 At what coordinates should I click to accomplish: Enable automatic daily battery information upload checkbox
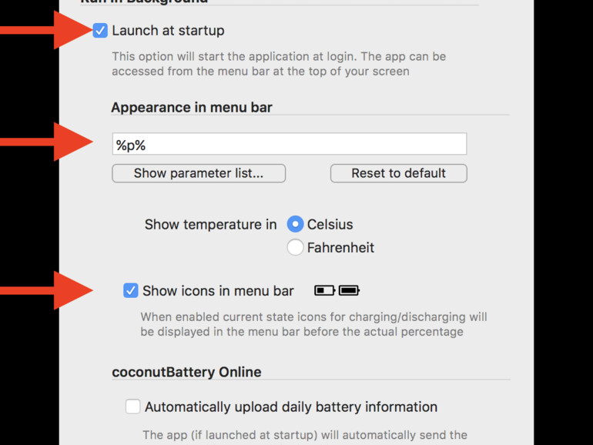(x=132, y=407)
